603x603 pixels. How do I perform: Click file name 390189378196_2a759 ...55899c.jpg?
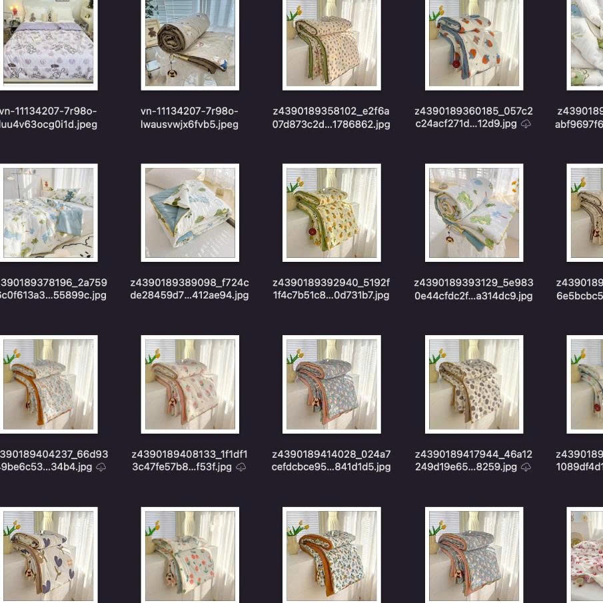(53, 289)
